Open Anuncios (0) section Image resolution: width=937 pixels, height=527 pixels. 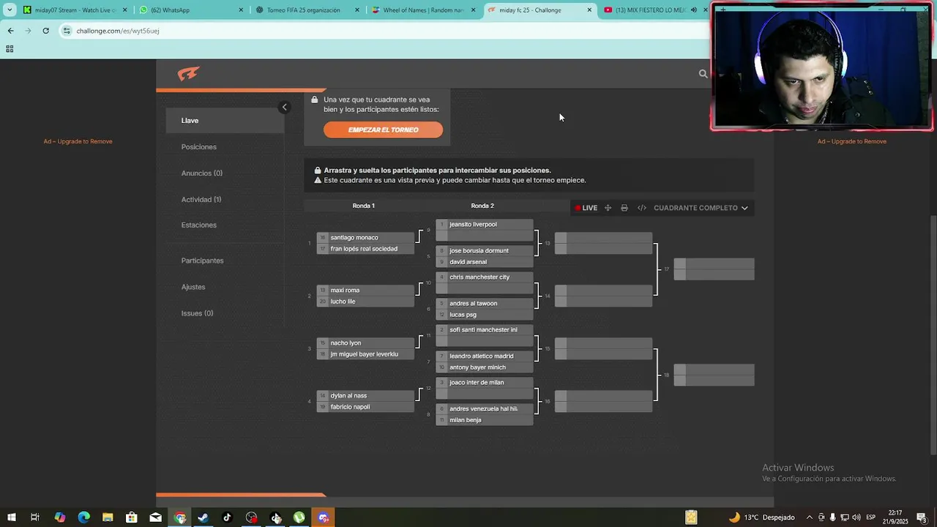tap(202, 173)
